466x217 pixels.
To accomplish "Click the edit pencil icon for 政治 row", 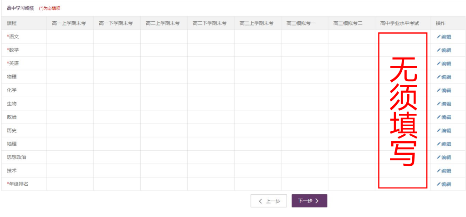I will pyautogui.click(x=439, y=117).
